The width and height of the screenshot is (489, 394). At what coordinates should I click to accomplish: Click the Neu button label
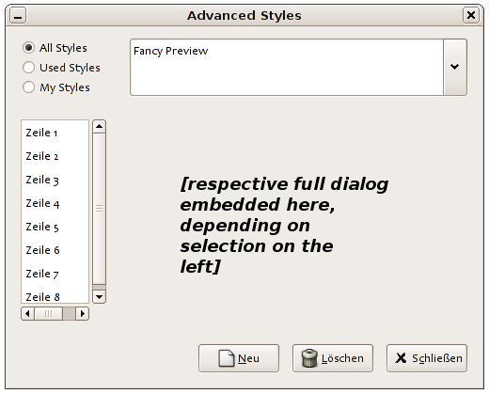point(248,358)
